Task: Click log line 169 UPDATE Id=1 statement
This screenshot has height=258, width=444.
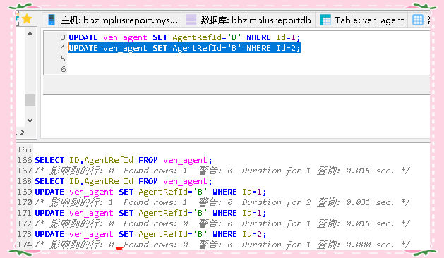Action: [x=150, y=192]
